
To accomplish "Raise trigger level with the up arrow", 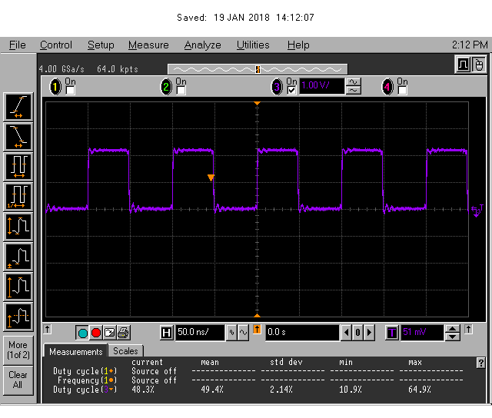I will tap(453, 329).
